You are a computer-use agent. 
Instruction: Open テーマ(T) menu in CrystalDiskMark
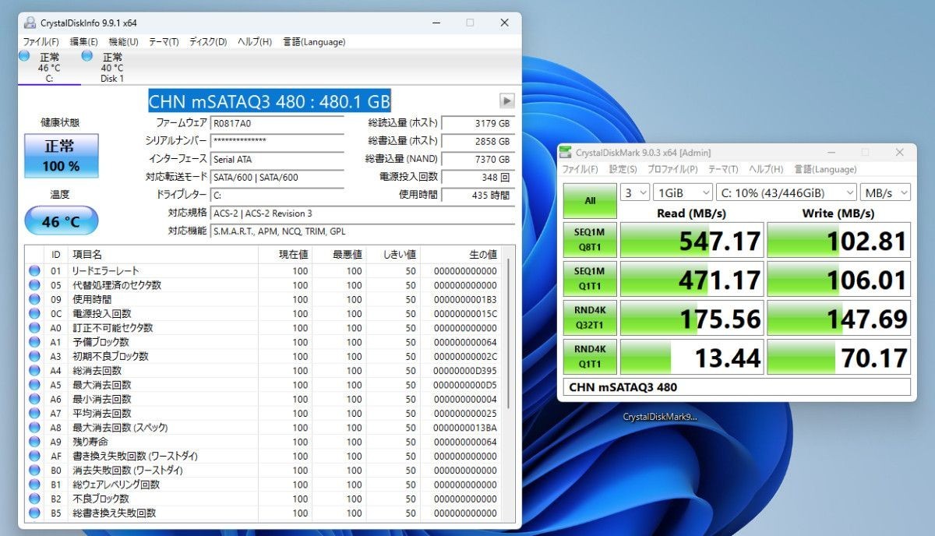(x=725, y=169)
